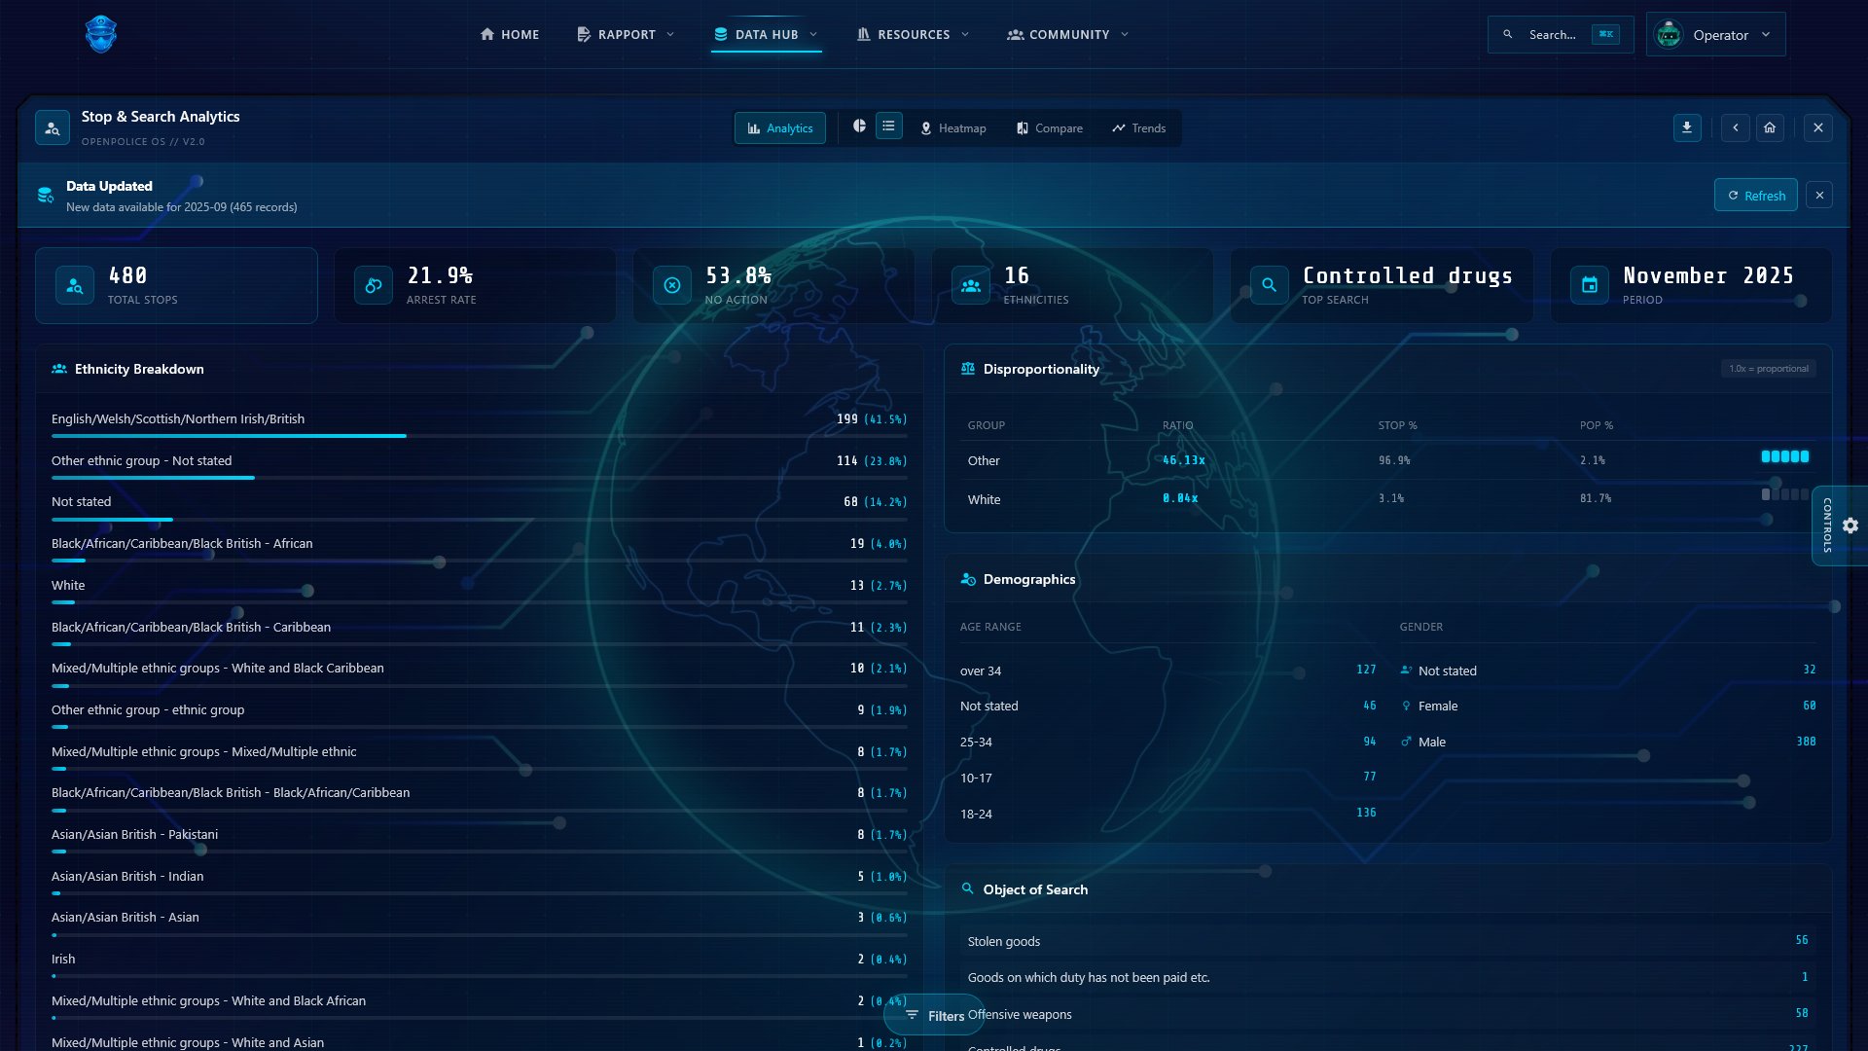1868x1051 pixels.
Task: Click the Refresh button
Action: point(1755,196)
